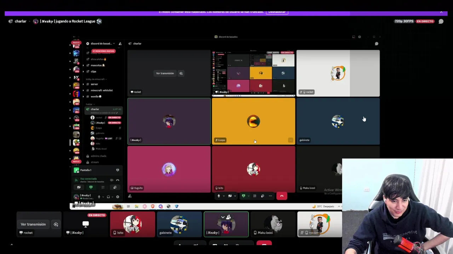Toggle camera button in call control bar
The height and width of the screenshot is (254, 453).
pyautogui.click(x=230, y=196)
